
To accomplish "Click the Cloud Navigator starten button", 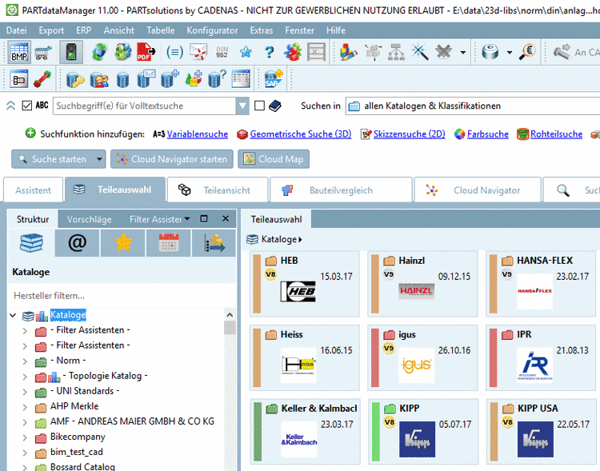I will 172,159.
